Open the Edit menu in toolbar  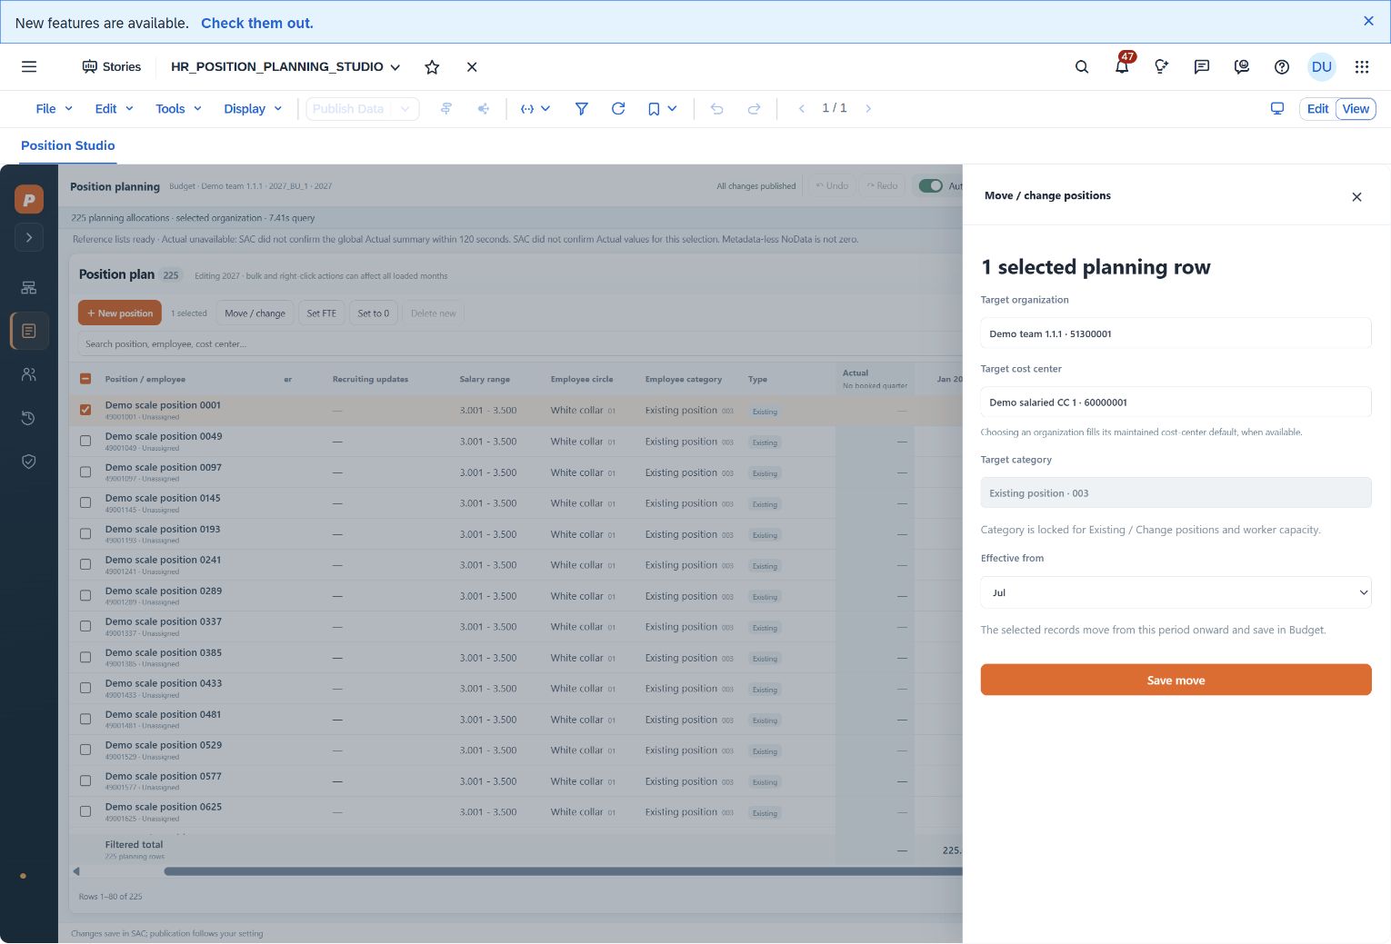click(x=114, y=108)
